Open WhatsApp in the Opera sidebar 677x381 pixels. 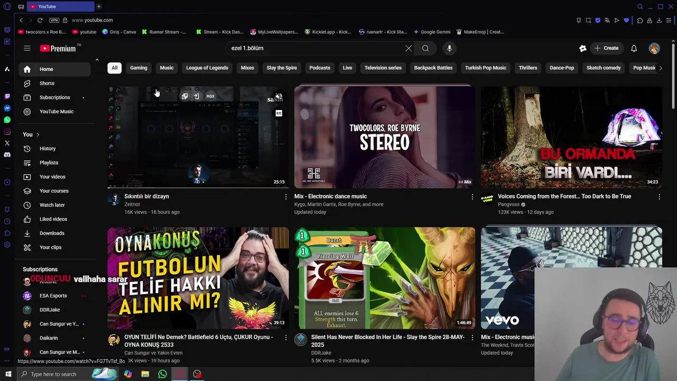(7, 120)
